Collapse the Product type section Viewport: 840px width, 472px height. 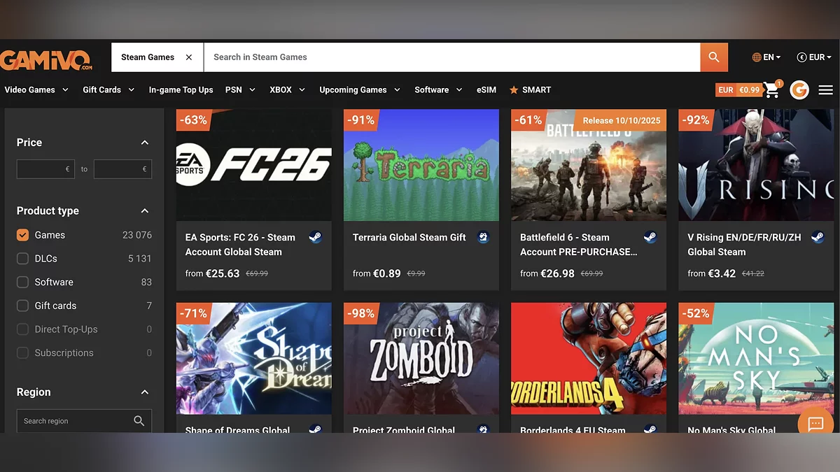(145, 210)
